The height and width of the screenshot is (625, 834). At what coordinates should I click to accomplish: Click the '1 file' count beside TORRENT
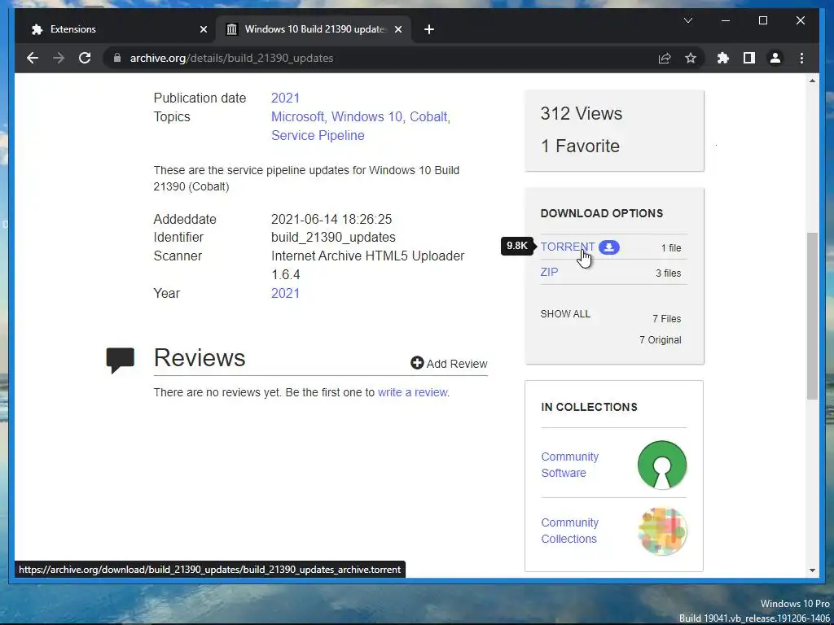click(671, 247)
